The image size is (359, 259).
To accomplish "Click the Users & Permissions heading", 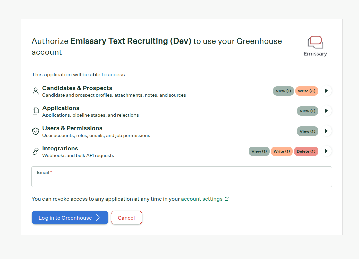I will (72, 128).
